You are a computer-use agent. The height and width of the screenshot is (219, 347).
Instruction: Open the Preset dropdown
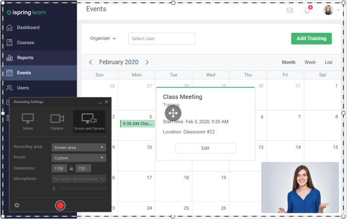pos(79,158)
